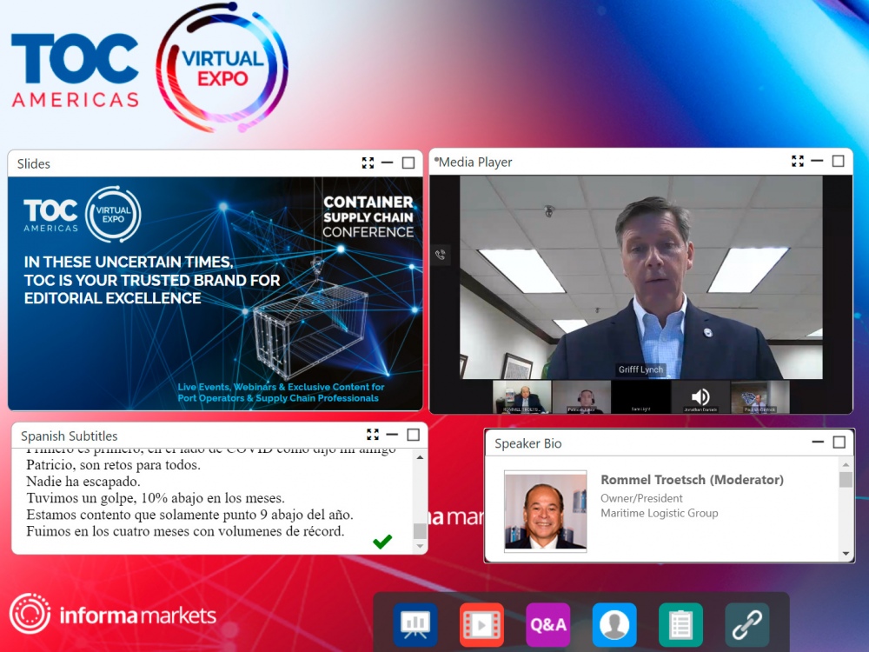Click the slide heading 'IN THESE UNCERTAIN TIMES'

(129, 262)
